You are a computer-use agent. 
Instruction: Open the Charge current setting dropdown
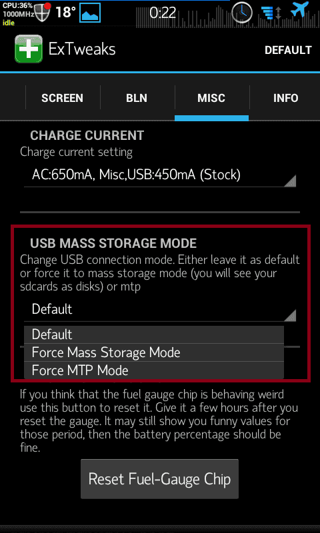tap(160, 175)
